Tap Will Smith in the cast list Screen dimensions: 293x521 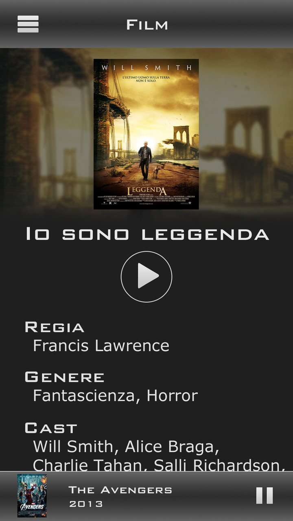point(76,447)
